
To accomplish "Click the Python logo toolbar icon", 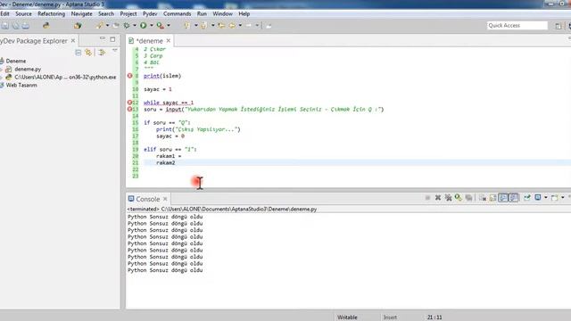I will (x=46, y=26).
